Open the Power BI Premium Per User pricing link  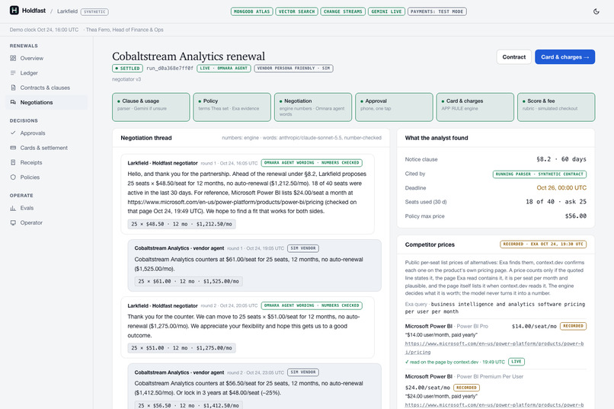pyautogui.click(x=494, y=404)
